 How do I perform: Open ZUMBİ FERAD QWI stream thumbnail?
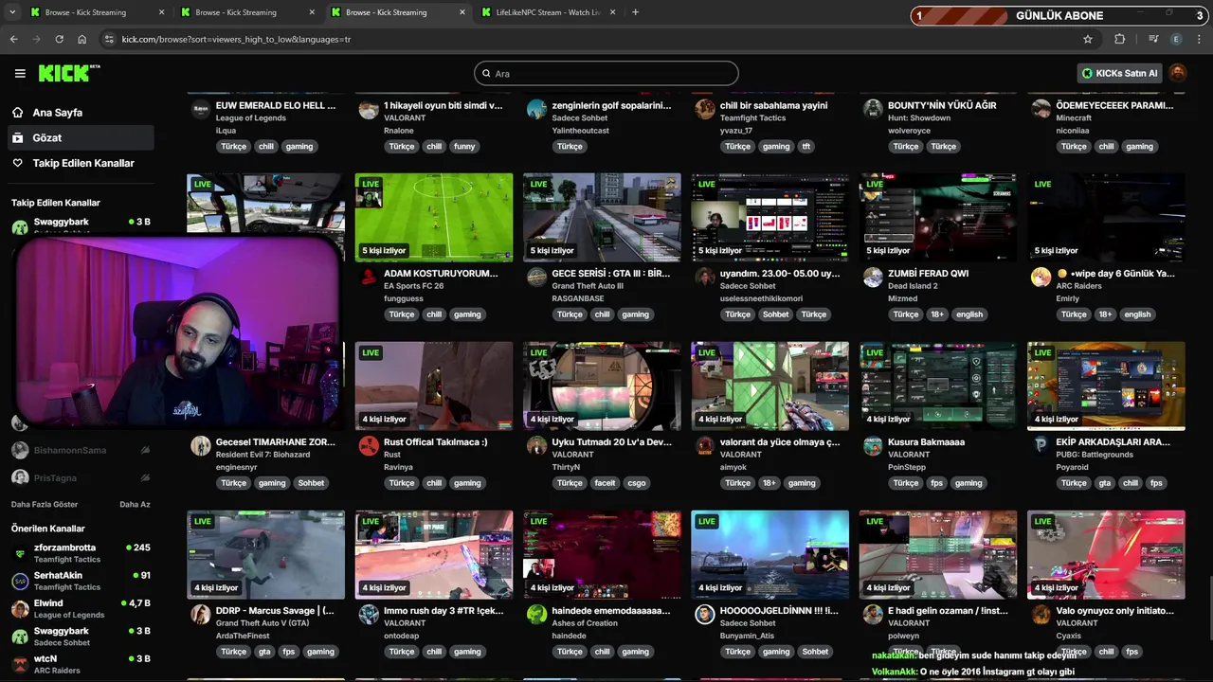point(938,217)
